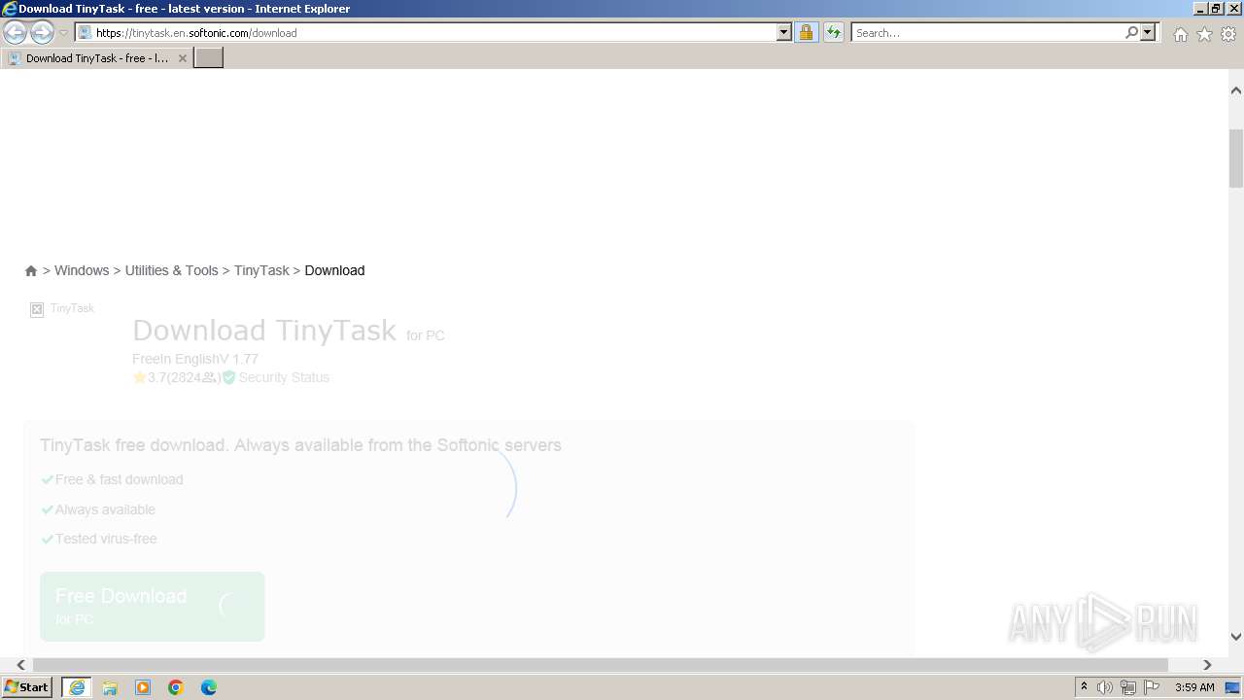Open the Utilities & Tools breadcrumb link
The image size is (1244, 700).
[x=171, y=270]
